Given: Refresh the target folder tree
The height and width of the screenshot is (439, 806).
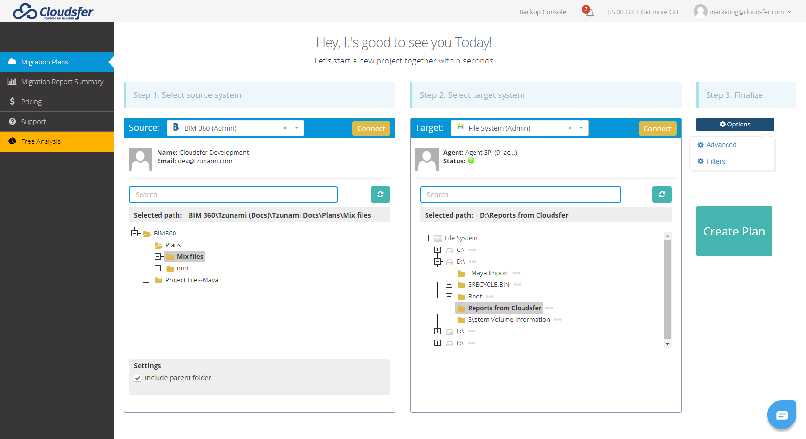Looking at the screenshot, I should (x=662, y=194).
